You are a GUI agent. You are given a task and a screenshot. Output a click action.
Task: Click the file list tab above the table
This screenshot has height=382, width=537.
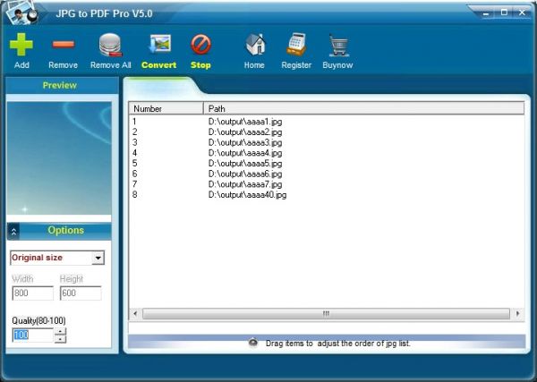pyautogui.click(x=161, y=86)
